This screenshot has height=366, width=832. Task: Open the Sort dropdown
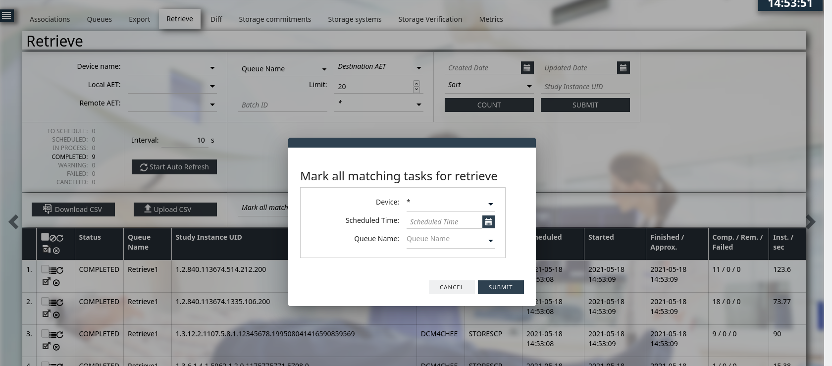tap(489, 86)
